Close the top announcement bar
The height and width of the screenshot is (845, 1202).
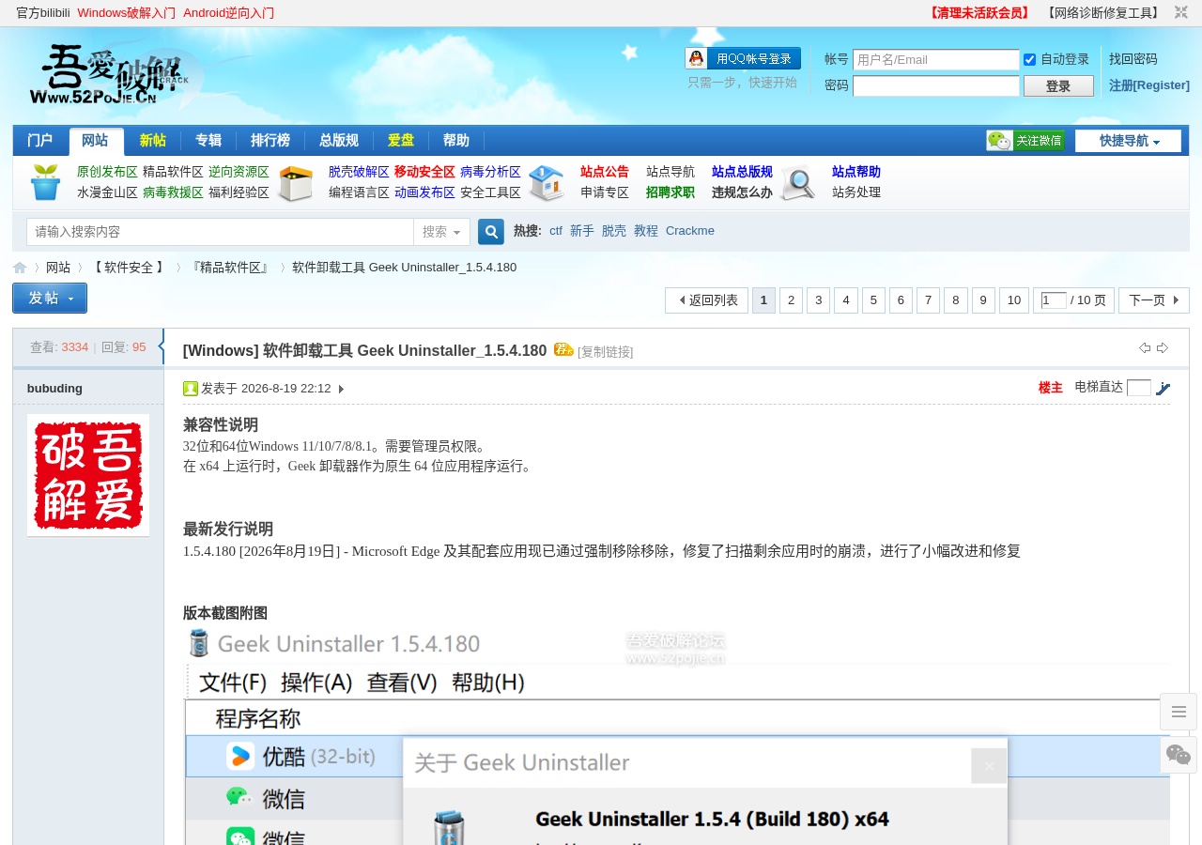coord(1181,12)
